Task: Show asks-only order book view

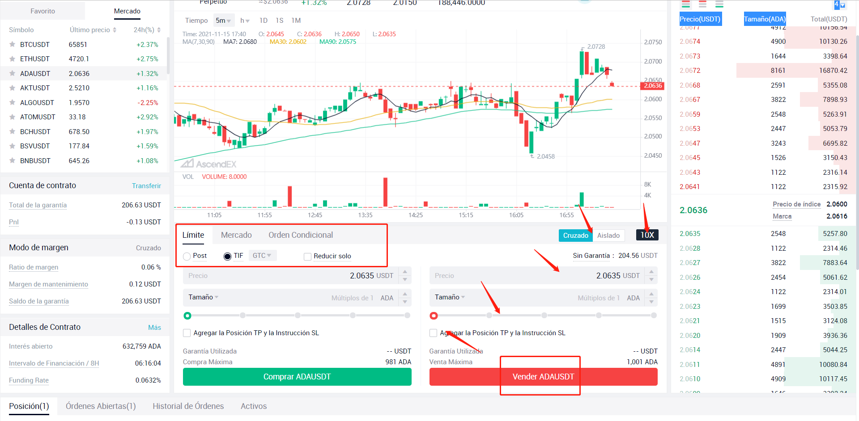Action: tap(702, 4)
